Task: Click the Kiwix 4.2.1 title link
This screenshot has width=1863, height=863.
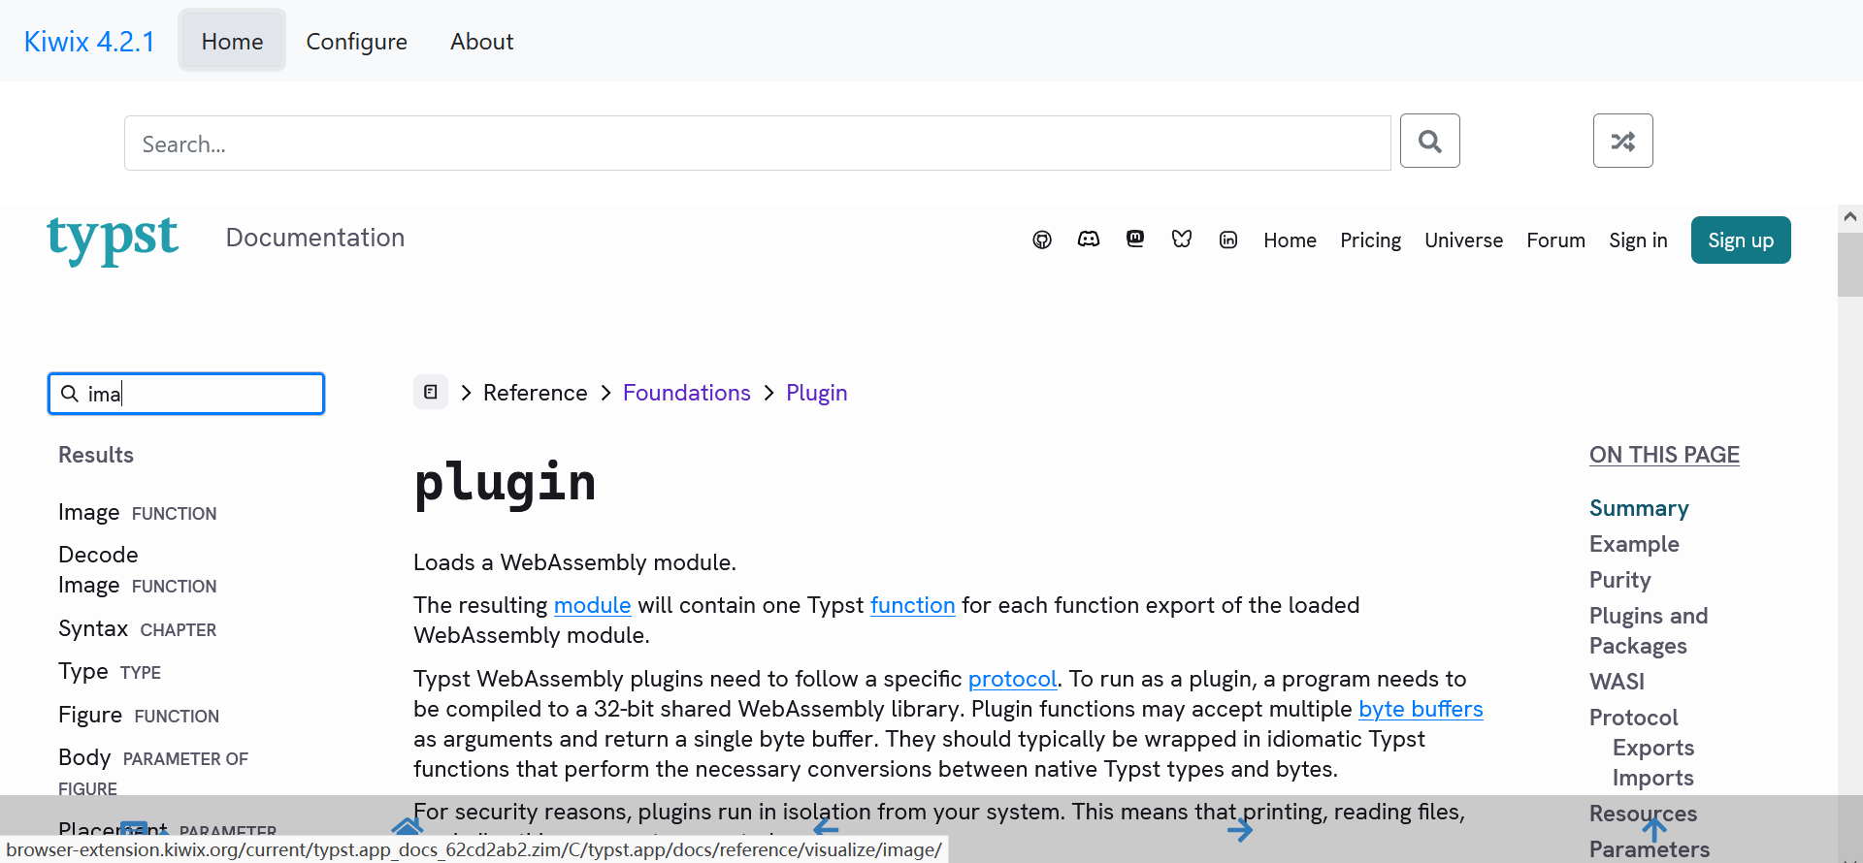Action: pyautogui.click(x=89, y=42)
